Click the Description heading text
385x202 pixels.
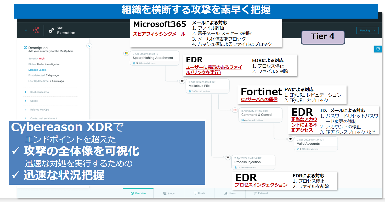pos(38,48)
